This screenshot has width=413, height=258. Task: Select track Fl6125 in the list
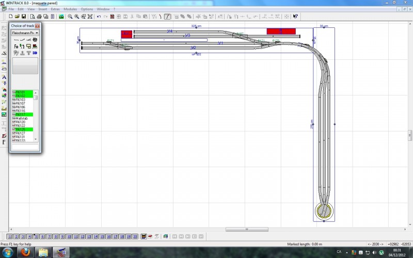coord(22,130)
